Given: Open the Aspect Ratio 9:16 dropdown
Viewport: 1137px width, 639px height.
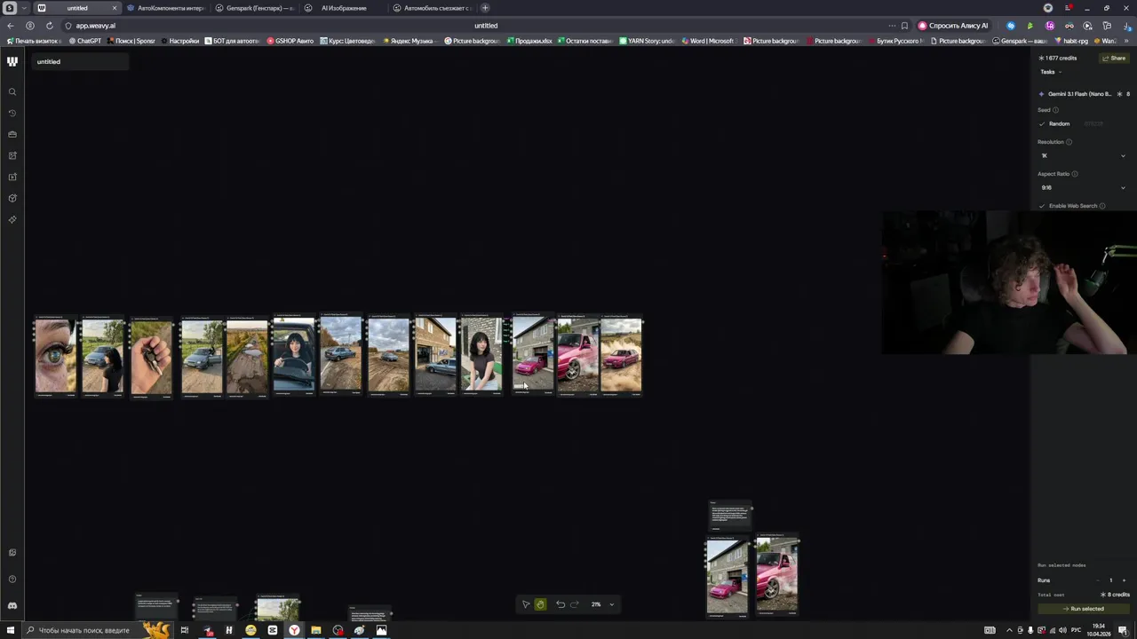Looking at the screenshot, I should point(1083,188).
